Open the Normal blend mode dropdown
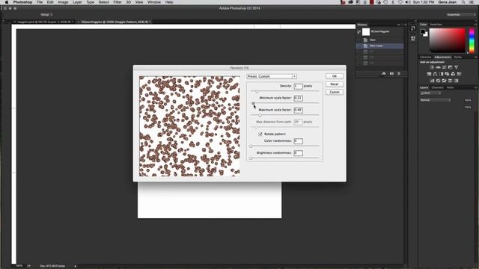Viewport: 479px width, 269px height. pos(435,100)
